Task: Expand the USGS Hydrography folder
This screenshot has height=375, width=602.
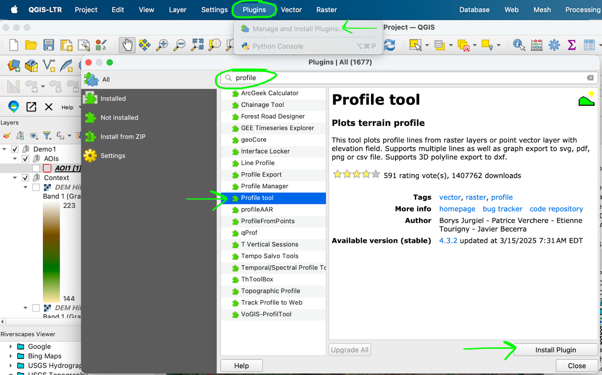Action: (x=11, y=365)
